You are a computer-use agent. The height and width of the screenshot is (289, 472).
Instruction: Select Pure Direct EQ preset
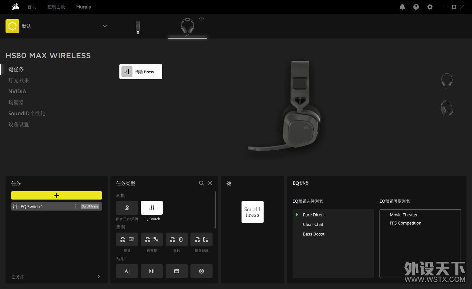coord(314,215)
